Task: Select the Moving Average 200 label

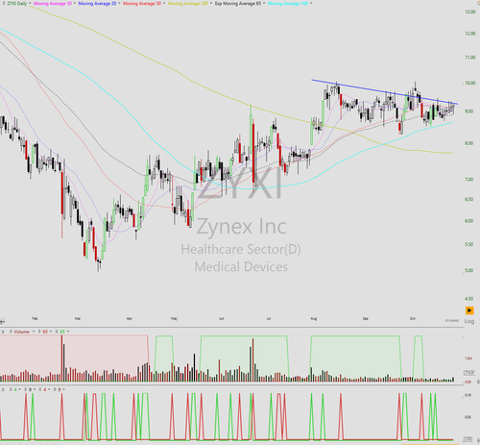Action: click(188, 3)
